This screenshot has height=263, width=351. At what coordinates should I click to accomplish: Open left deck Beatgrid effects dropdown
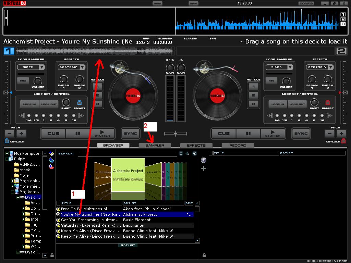pyautogui.click(x=83, y=67)
